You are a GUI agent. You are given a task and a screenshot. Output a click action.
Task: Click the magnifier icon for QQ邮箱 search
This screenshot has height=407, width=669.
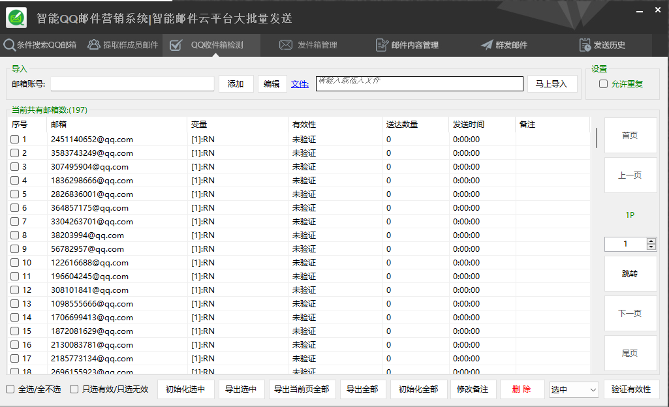coord(9,45)
